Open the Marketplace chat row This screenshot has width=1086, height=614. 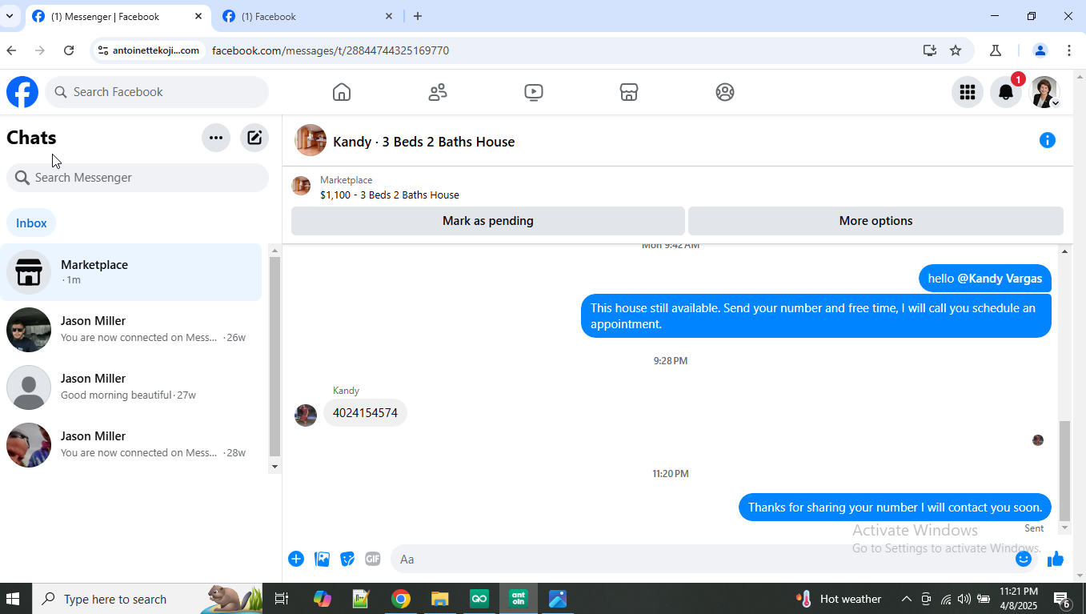tap(131, 272)
